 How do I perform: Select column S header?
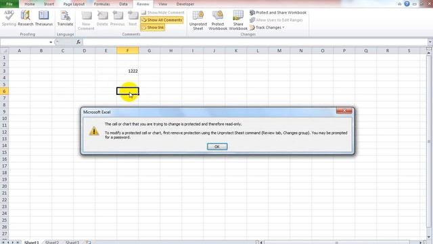click(409, 51)
